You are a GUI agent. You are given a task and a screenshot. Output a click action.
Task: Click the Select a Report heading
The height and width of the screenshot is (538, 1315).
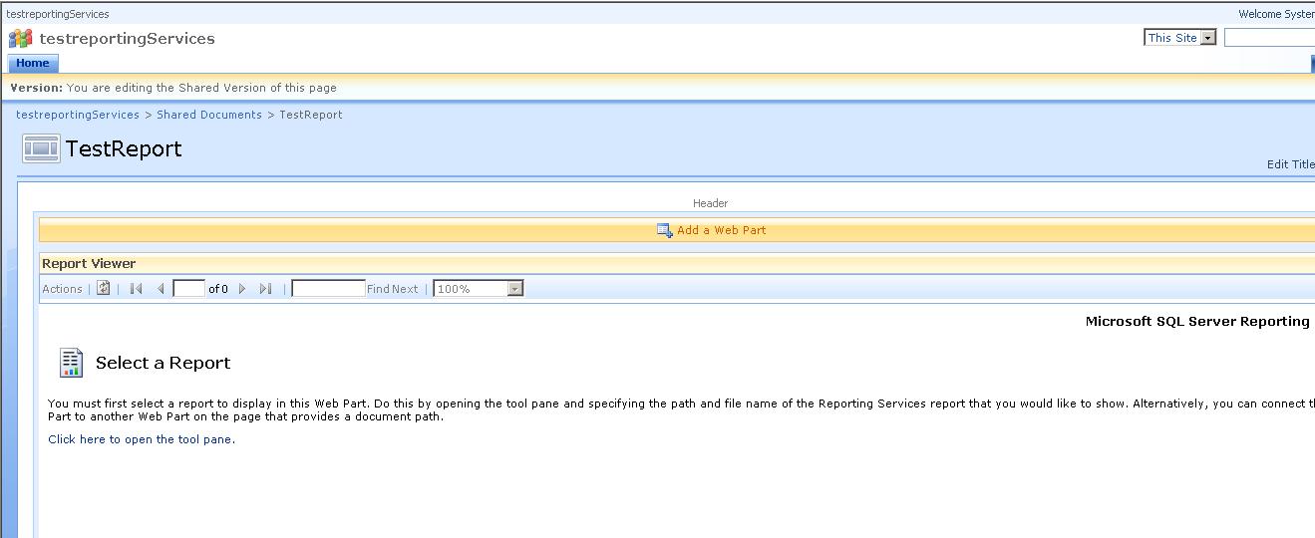pyautogui.click(x=163, y=363)
